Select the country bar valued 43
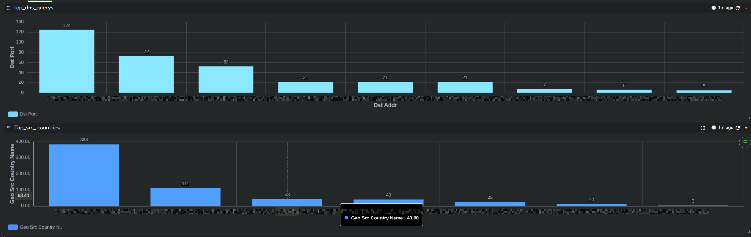Image resolution: width=751 pixels, height=237 pixels. pyautogui.click(x=287, y=203)
